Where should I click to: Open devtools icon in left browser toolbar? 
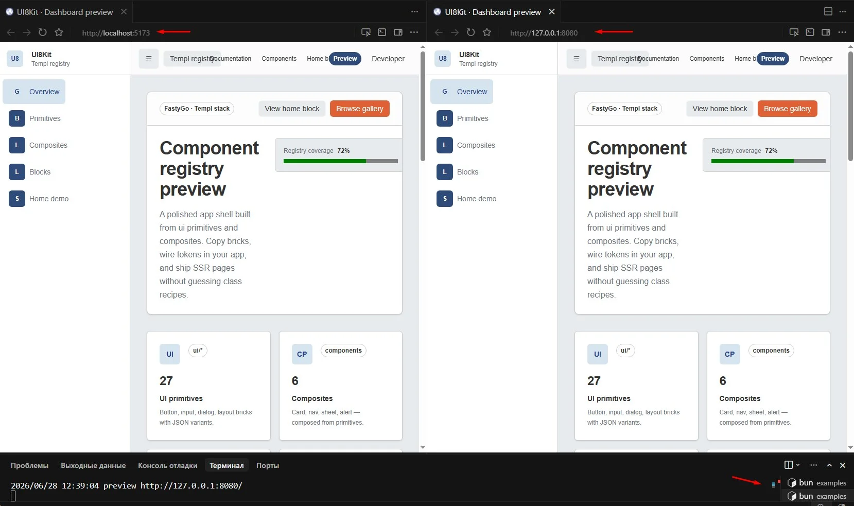point(382,32)
